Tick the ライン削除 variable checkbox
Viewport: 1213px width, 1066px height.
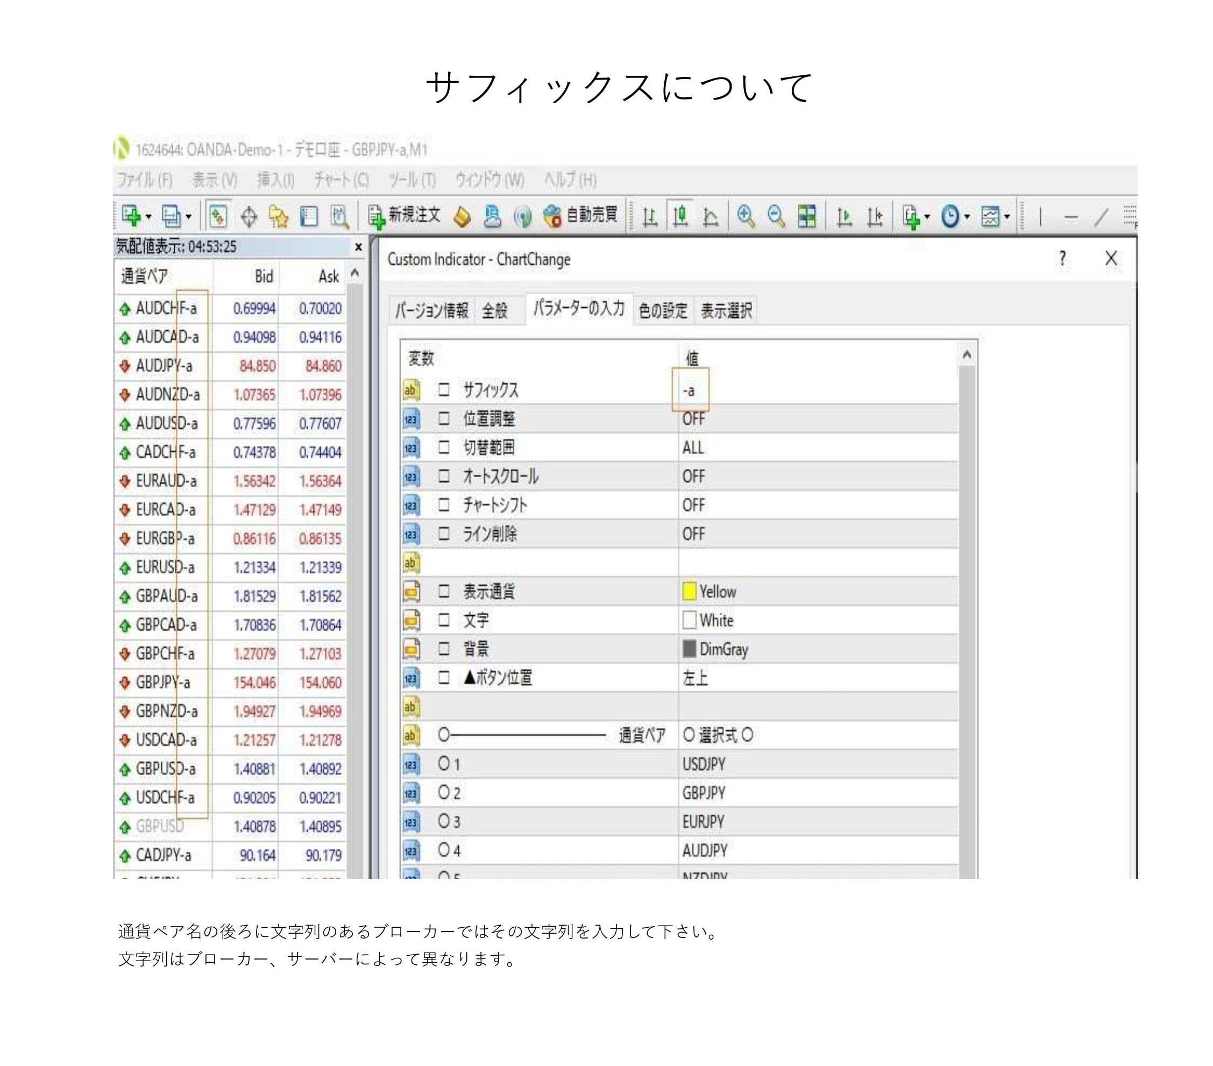pos(444,534)
